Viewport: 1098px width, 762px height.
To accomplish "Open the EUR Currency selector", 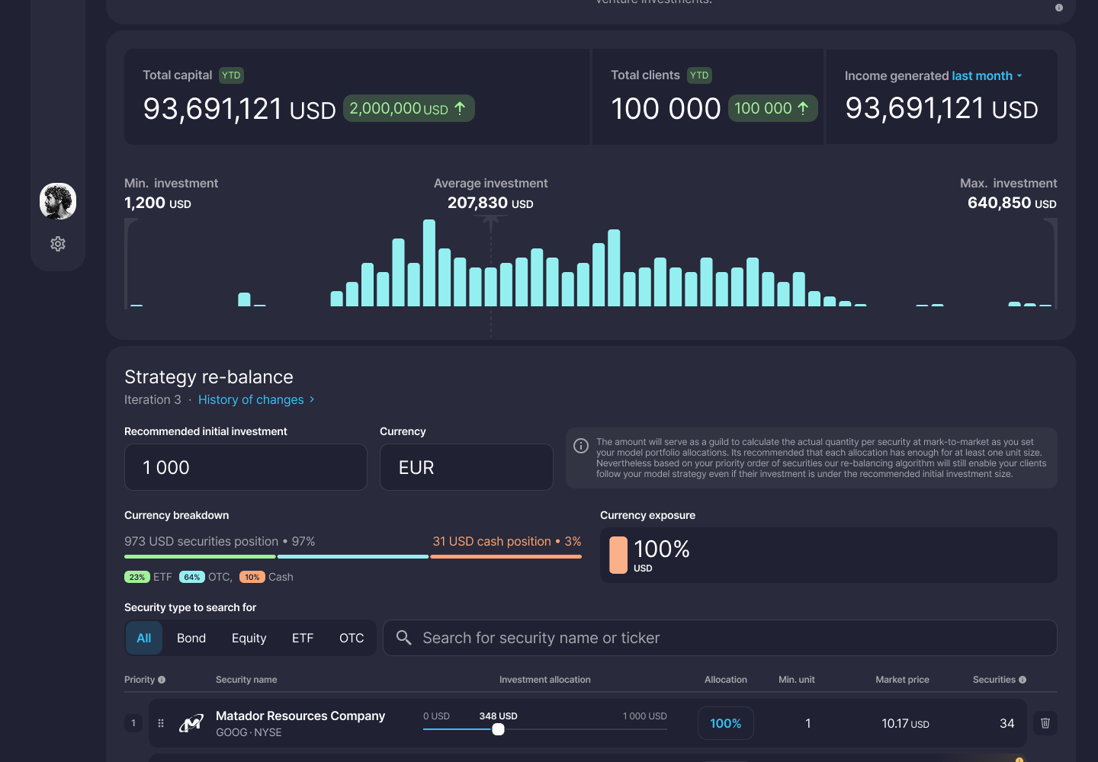I will coord(466,467).
